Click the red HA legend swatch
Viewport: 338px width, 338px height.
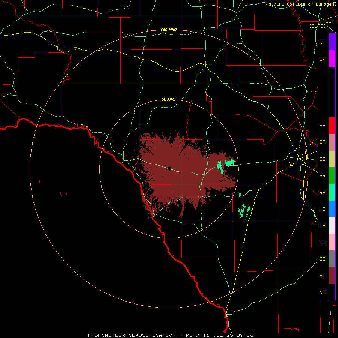(x=332, y=125)
